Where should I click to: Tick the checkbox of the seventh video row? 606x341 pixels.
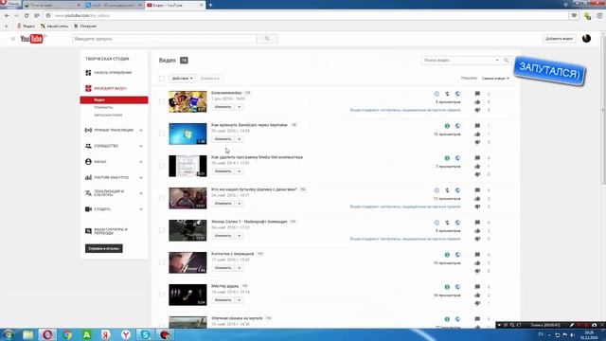(x=162, y=295)
